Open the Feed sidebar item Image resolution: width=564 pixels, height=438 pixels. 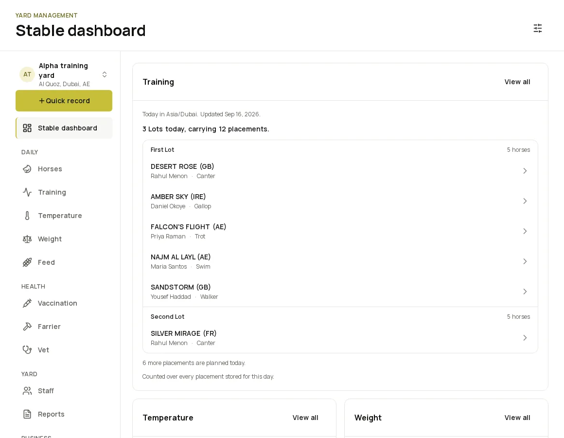(x=64, y=262)
